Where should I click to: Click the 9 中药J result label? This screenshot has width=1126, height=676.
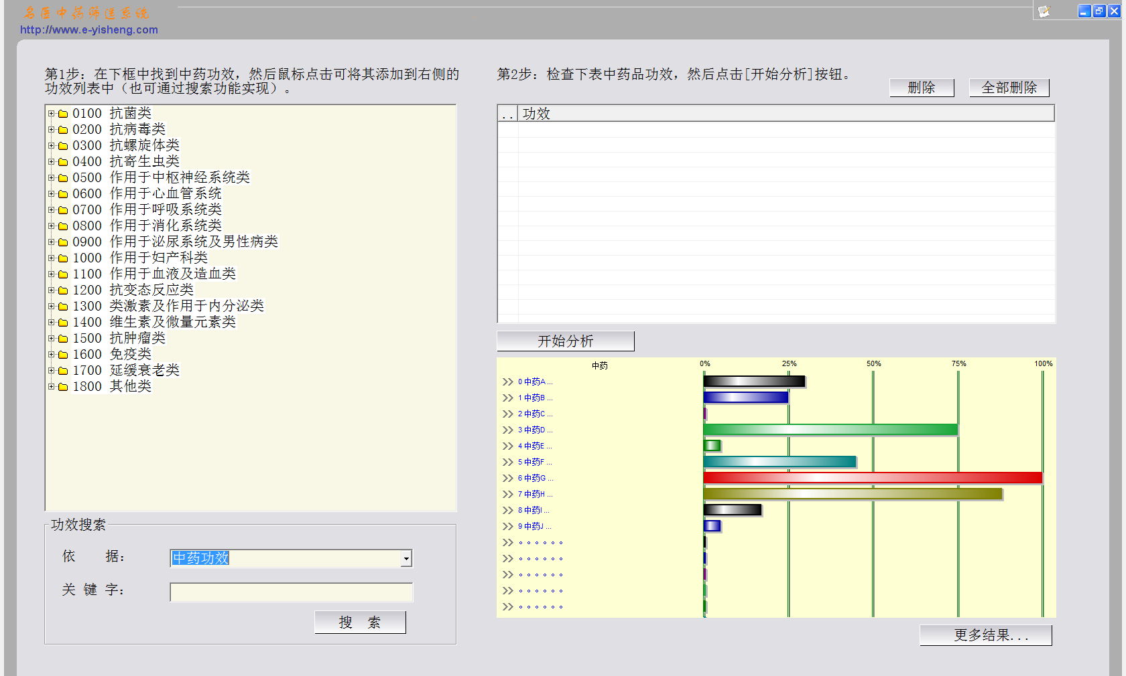coord(534,527)
